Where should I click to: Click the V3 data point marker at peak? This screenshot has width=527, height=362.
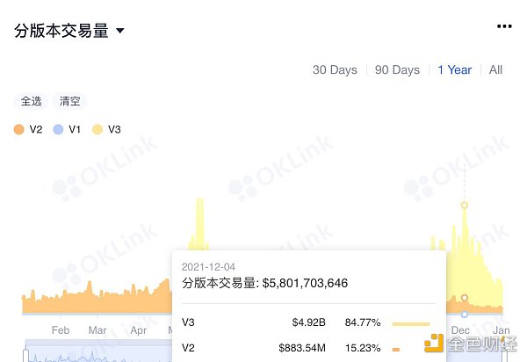(x=464, y=205)
